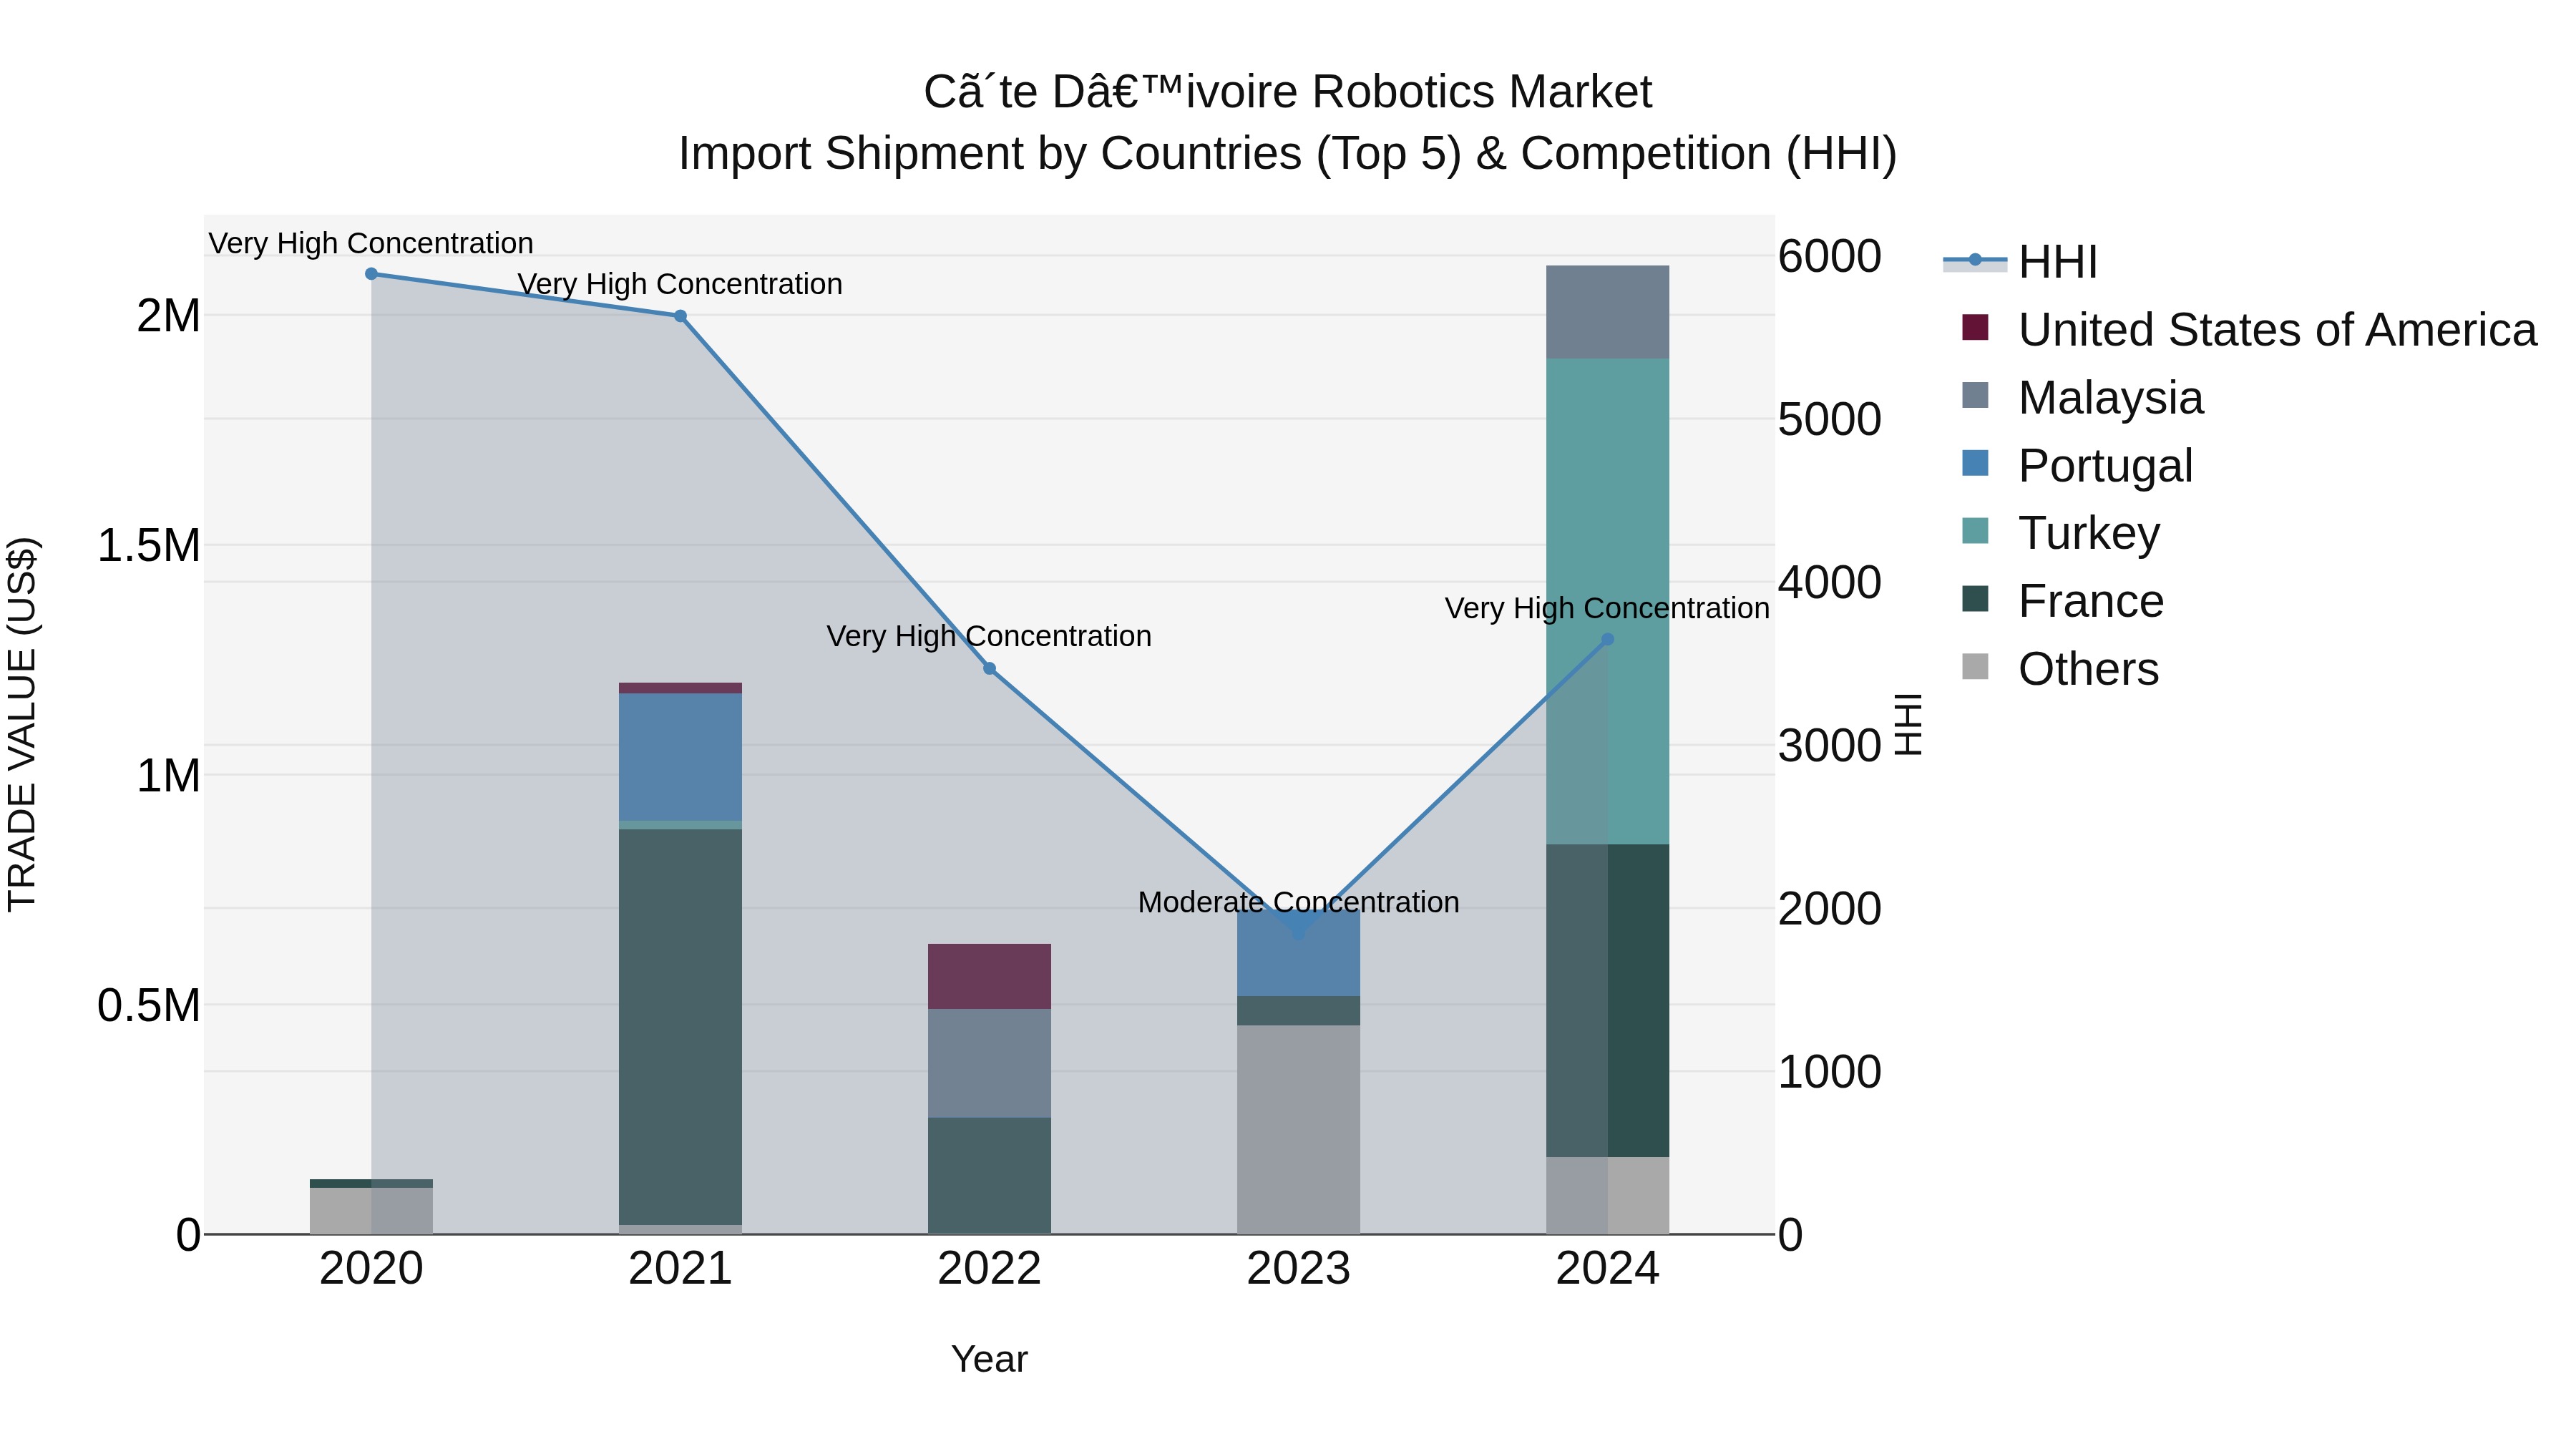2576x1449 pixels.
Task: Select the 2020 Others bar segment
Action: (x=371, y=1211)
